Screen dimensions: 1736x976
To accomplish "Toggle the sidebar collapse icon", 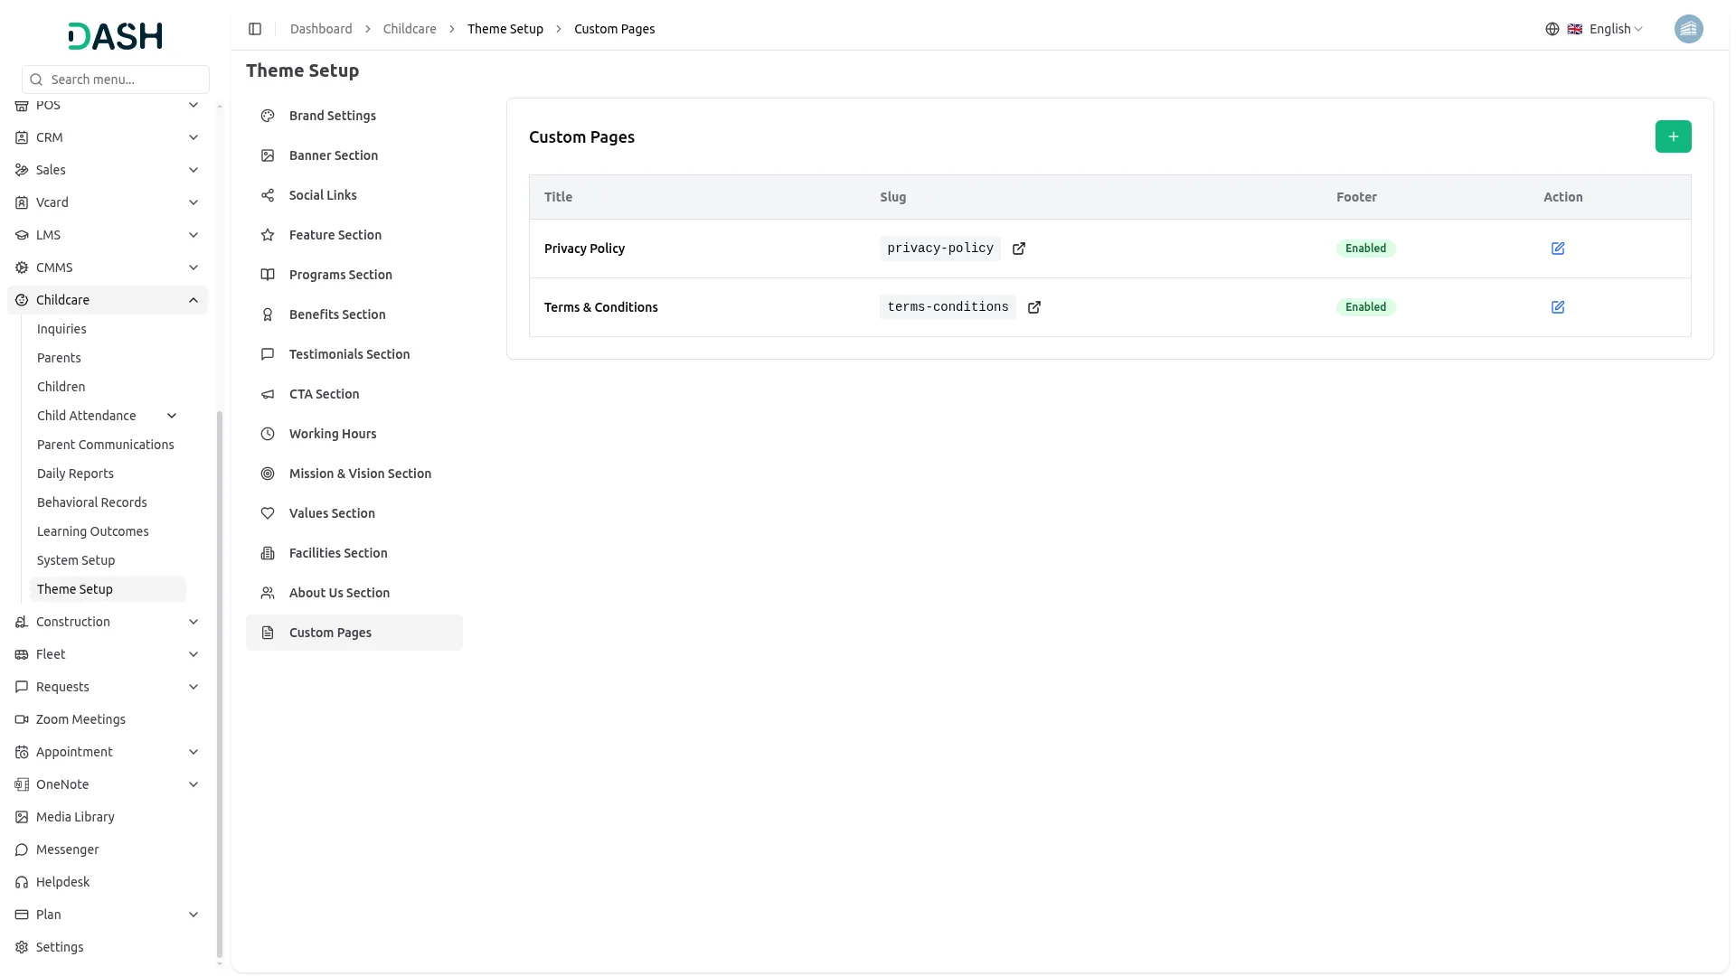I will 255,29.
